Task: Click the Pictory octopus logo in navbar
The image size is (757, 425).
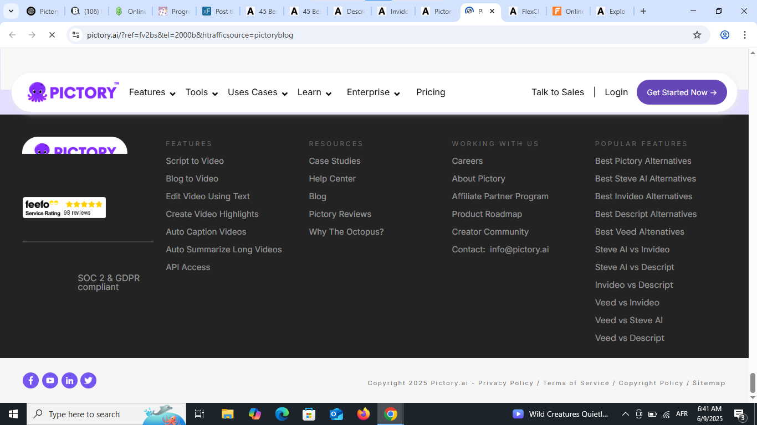Action: (73, 92)
